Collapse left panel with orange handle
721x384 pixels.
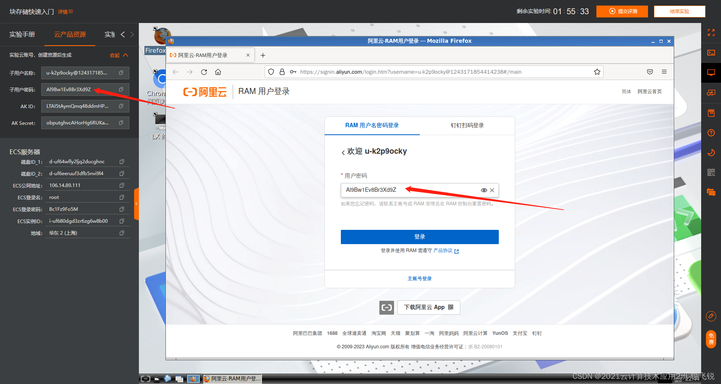tap(137, 204)
